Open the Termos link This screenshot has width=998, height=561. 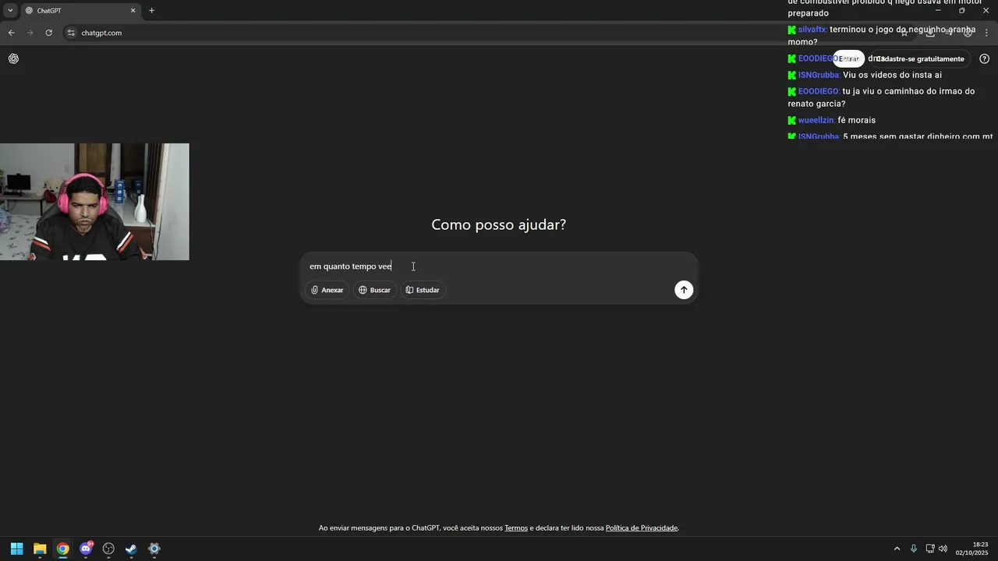pyautogui.click(x=516, y=528)
